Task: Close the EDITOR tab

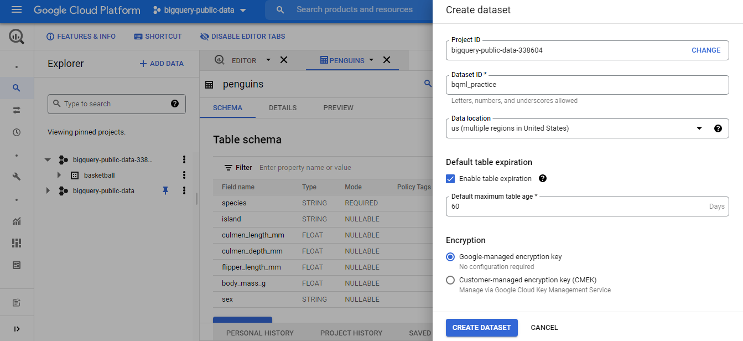Action: pyautogui.click(x=284, y=60)
